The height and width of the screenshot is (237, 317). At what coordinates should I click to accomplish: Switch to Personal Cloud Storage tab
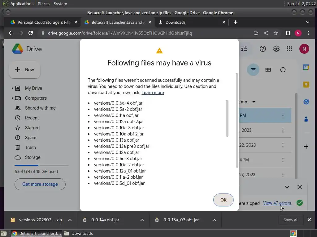[42, 22]
